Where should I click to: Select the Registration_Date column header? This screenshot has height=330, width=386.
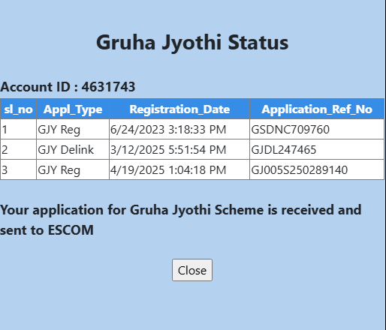[x=179, y=109]
